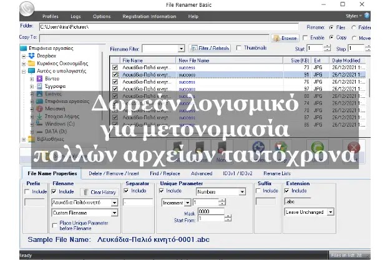Click the Mask input field showing 0000
The height and width of the screenshot is (260, 390).
tap(211, 211)
